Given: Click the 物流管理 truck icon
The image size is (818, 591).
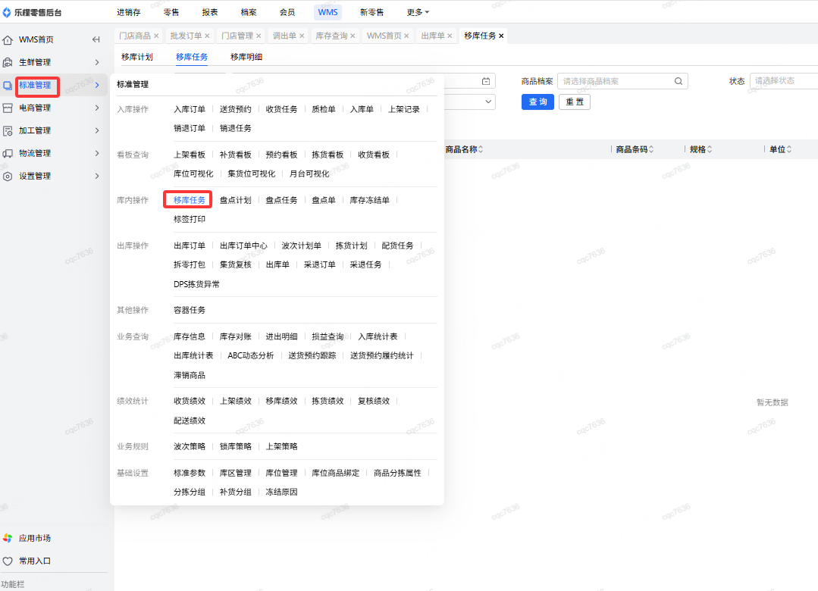Looking at the screenshot, I should [8, 153].
